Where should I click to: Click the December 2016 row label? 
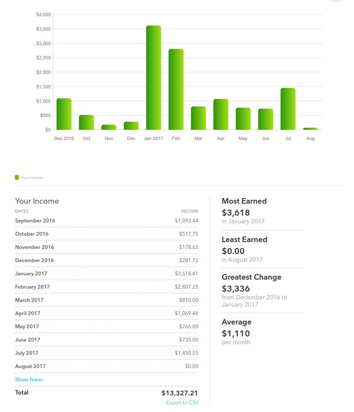35,260
